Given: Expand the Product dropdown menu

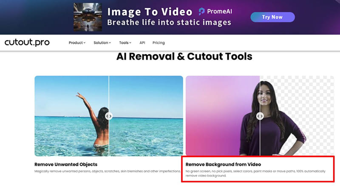Looking at the screenshot, I should tap(77, 43).
